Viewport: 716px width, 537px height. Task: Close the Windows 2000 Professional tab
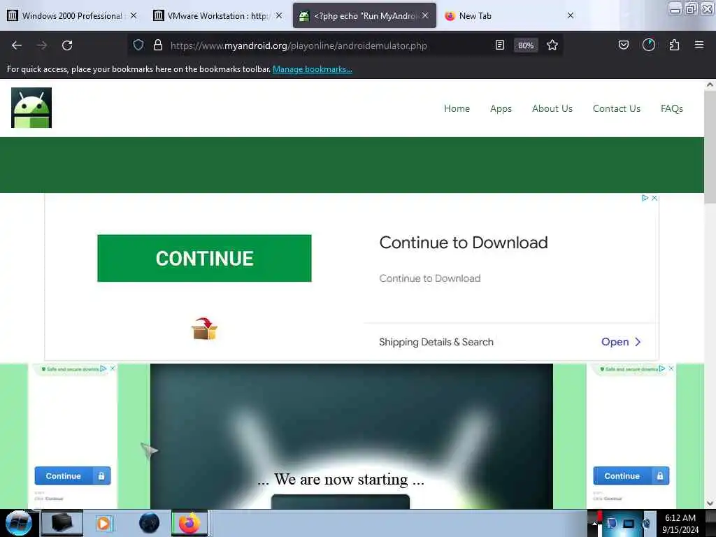tap(134, 15)
